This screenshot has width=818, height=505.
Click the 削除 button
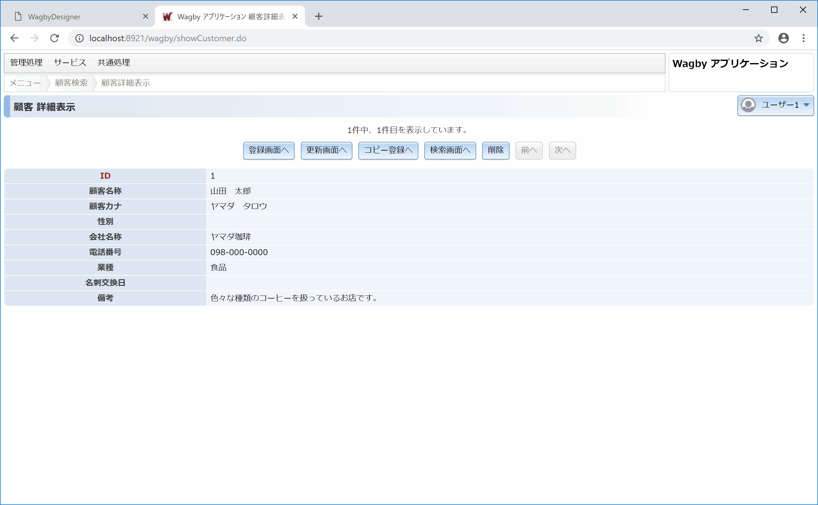coord(496,150)
